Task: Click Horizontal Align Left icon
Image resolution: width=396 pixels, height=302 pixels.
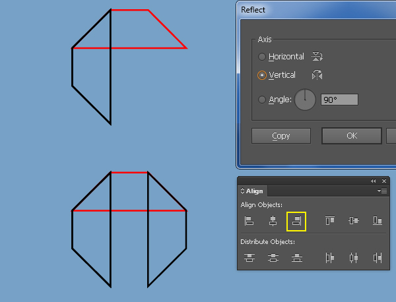Action: pyautogui.click(x=249, y=221)
